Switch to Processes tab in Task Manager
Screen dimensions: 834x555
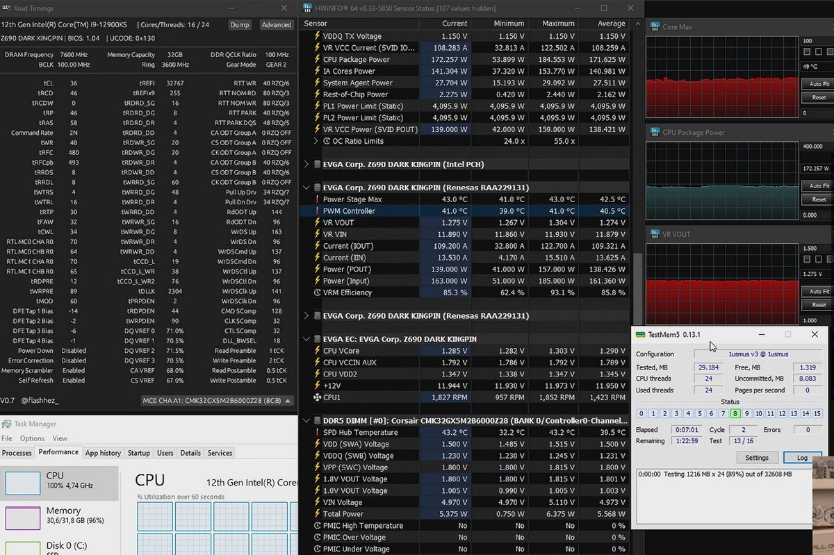tap(17, 453)
